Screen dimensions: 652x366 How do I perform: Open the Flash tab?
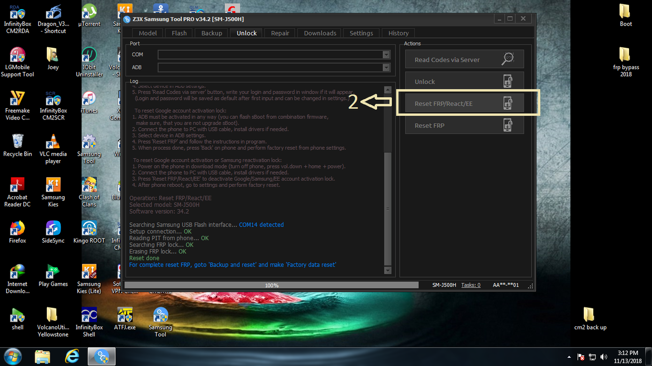179,33
